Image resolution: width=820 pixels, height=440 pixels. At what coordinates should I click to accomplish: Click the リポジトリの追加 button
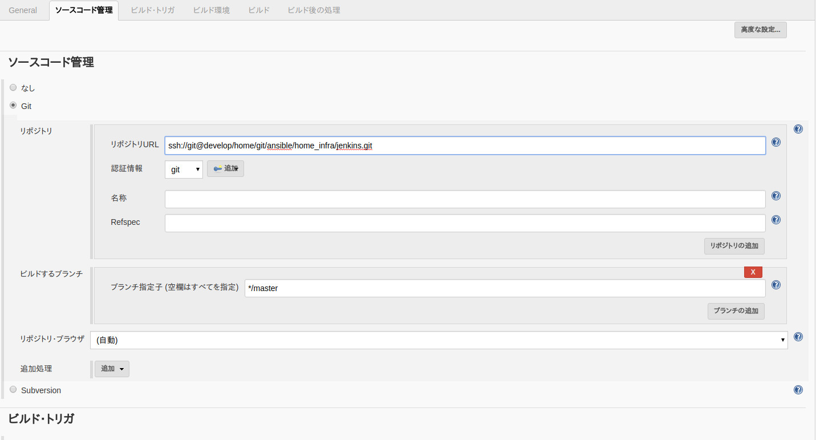pyautogui.click(x=734, y=246)
